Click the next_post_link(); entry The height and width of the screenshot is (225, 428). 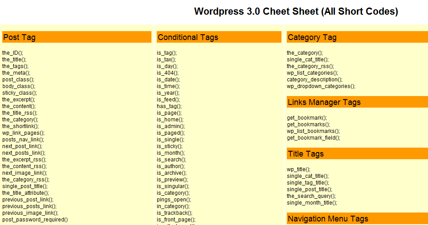pos(22,146)
